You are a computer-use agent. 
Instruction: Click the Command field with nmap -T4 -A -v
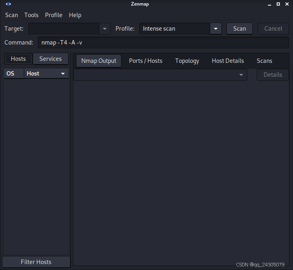(163, 43)
